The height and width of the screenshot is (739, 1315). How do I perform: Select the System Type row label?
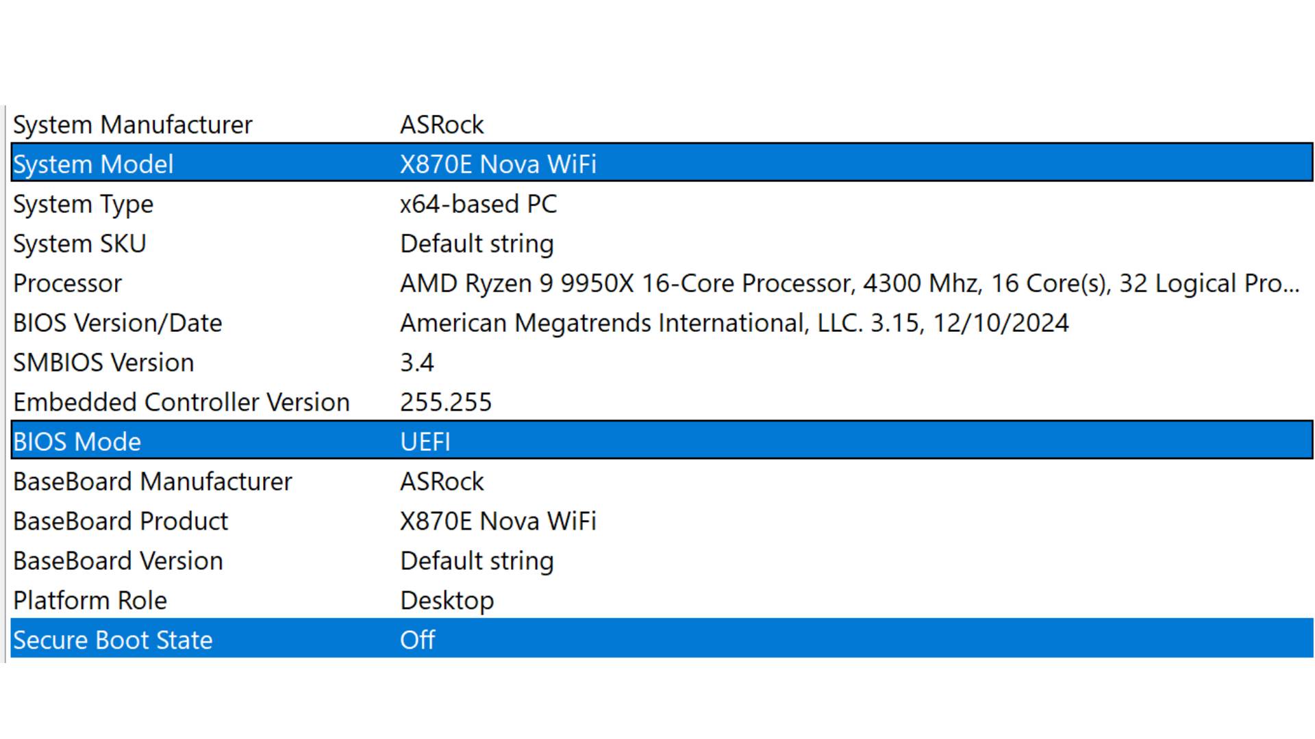pyautogui.click(x=83, y=204)
